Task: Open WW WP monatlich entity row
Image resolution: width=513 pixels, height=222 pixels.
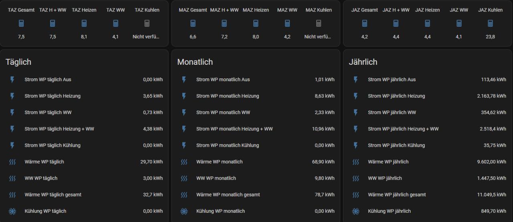Action: tap(216, 178)
